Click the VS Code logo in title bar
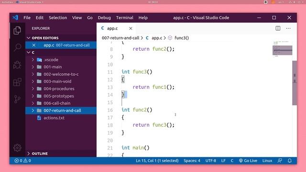The width and height of the screenshot is (306, 172). (15, 18)
